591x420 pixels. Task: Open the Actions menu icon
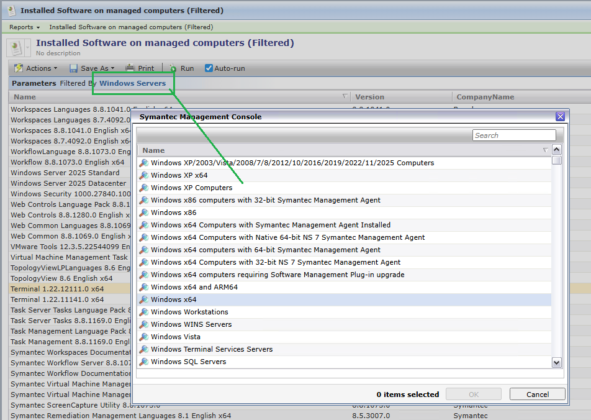pyautogui.click(x=19, y=68)
